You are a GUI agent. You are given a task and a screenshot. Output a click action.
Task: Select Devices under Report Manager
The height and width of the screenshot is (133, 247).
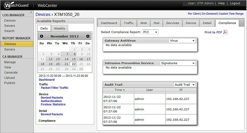pyautogui.click(x=17, y=44)
